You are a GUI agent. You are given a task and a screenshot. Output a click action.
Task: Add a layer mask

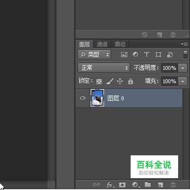122,185
